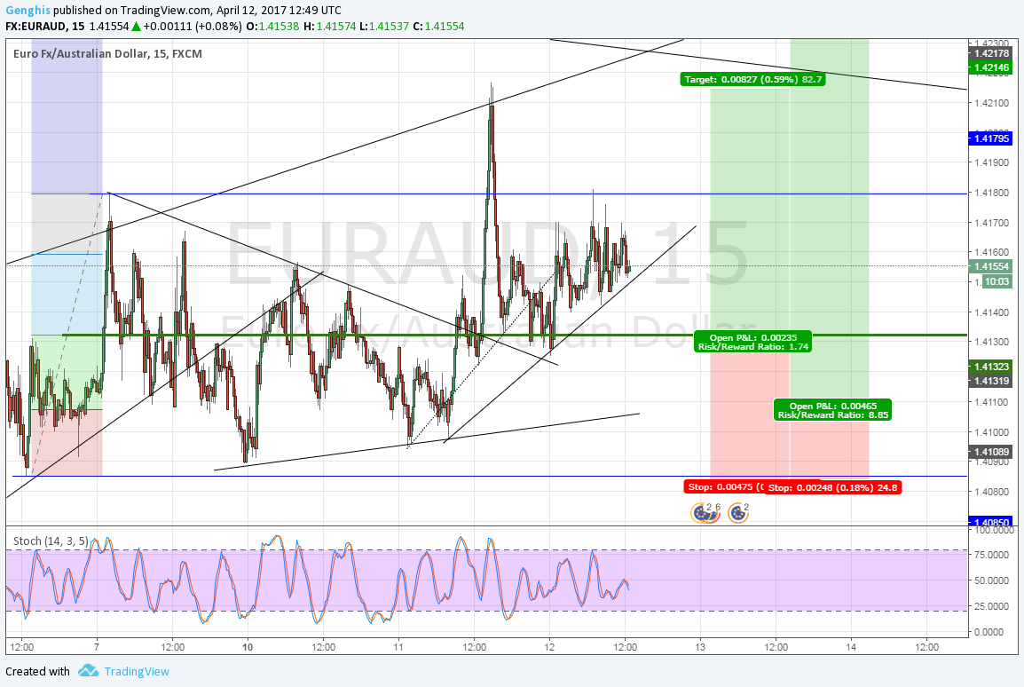Click the open value O:1.41538
1024x687 pixels.
pos(272,26)
